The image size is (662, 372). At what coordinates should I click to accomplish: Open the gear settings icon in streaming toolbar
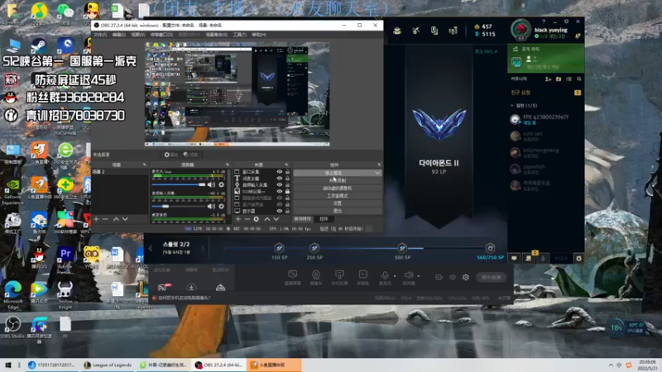(466, 277)
